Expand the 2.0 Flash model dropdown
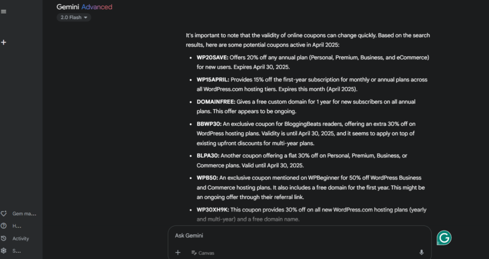The width and height of the screenshot is (489, 259). coord(74,18)
